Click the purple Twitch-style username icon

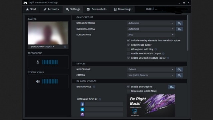pyautogui.click(x=82, y=114)
